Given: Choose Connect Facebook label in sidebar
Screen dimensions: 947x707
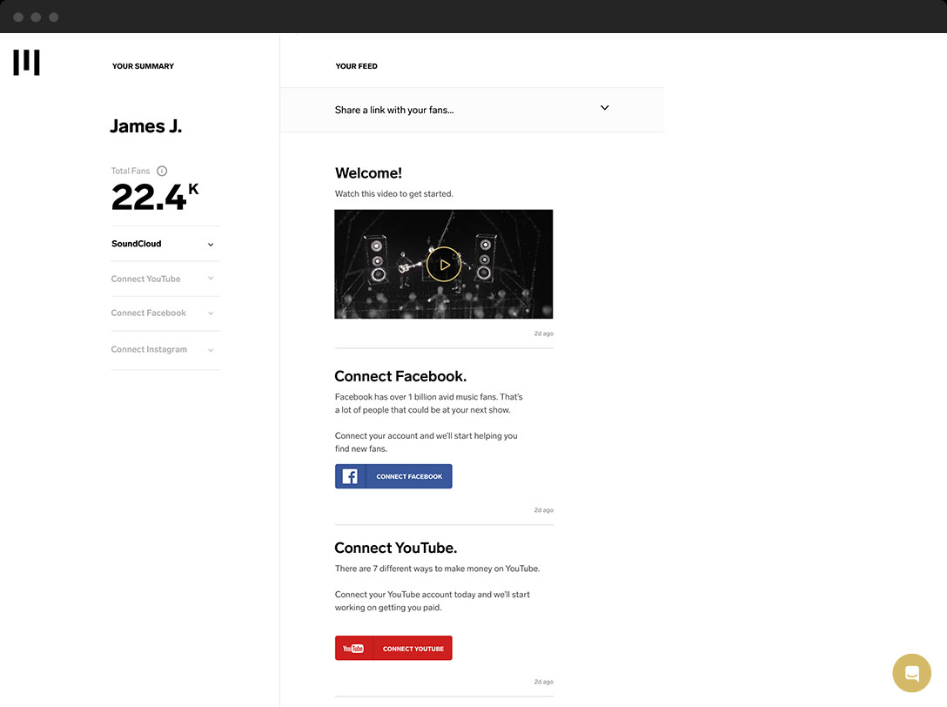Looking at the screenshot, I should [148, 313].
